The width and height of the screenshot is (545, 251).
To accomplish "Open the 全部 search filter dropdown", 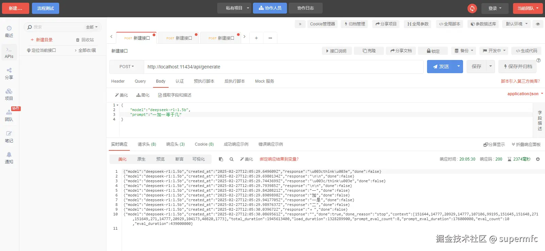I will coord(91,27).
